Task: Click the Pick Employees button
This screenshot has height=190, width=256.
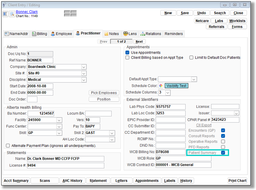Action: click(104, 93)
